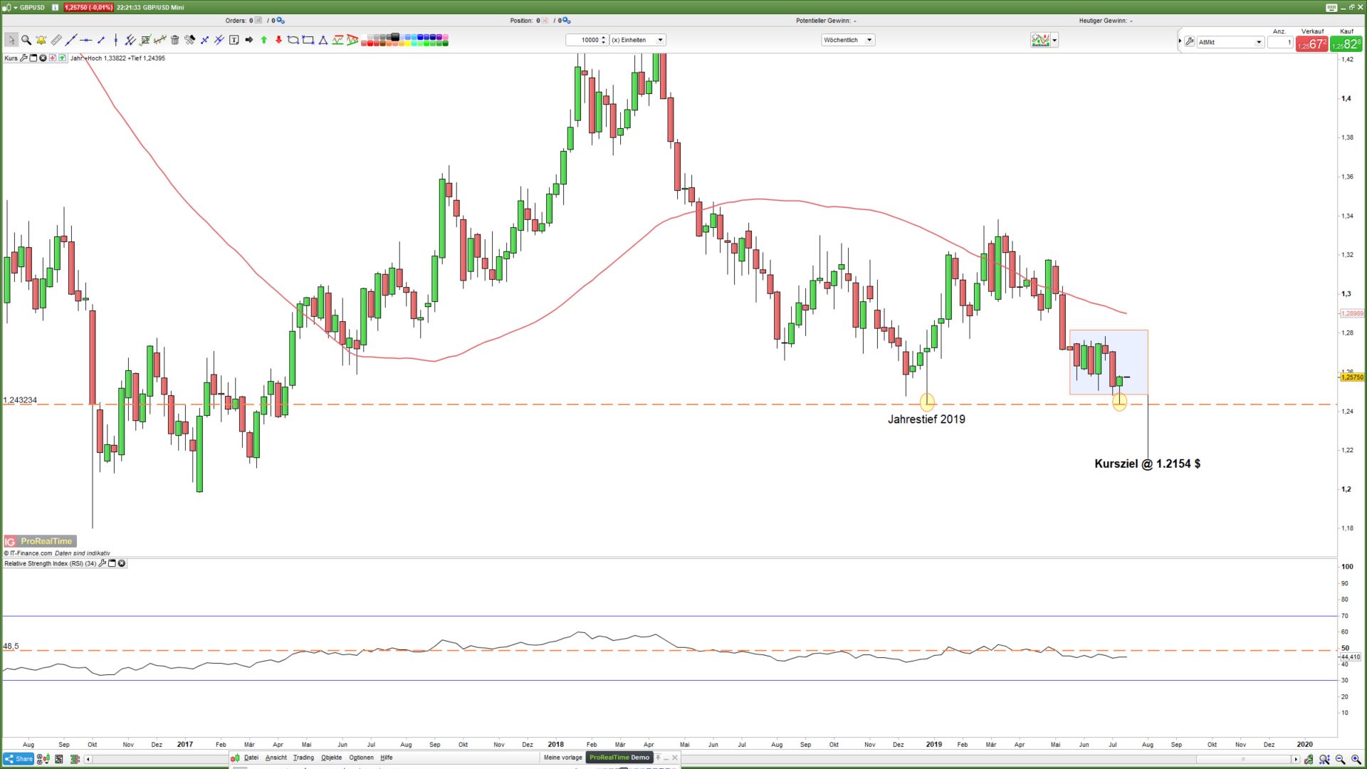The image size is (1367, 769).
Task: Open the Optionen menu
Action: tap(361, 758)
